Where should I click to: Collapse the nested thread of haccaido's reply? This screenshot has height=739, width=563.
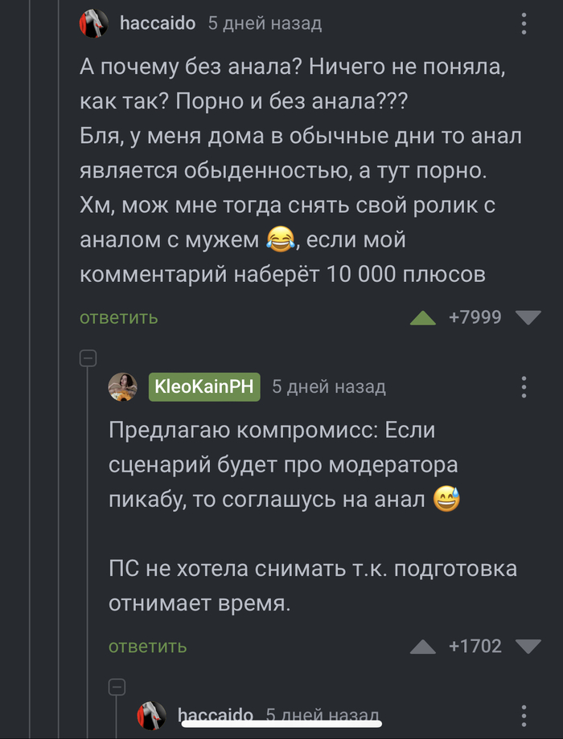(117, 686)
